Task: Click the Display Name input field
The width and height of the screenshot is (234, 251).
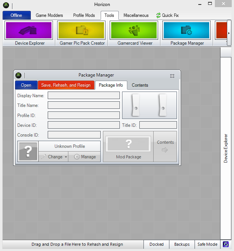Action: pos(84,95)
